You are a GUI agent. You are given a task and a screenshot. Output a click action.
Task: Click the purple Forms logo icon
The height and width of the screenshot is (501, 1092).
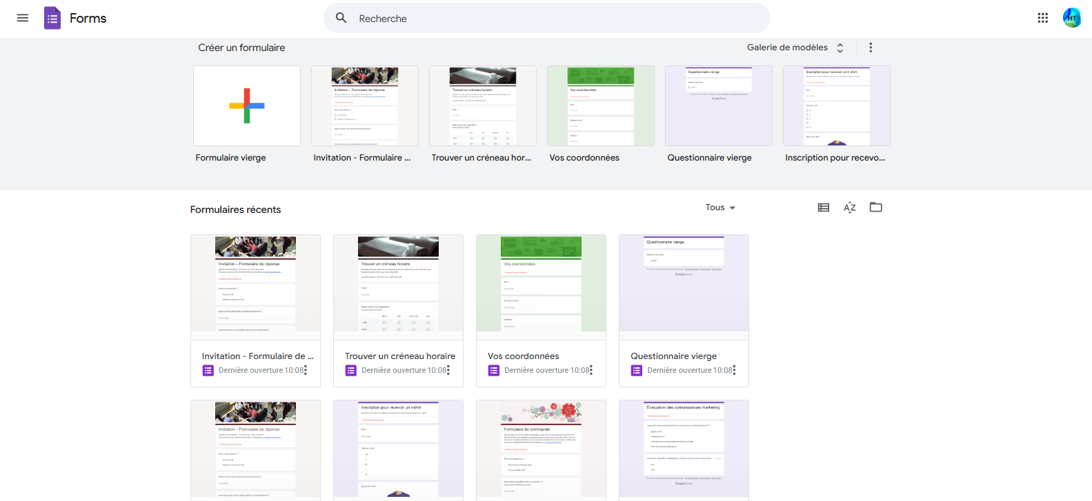(52, 18)
